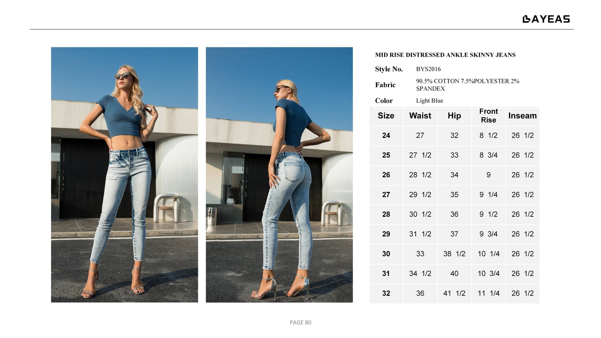The image size is (601, 338).
Task: Click hip value '38 1/2' for size 30
Action: [x=454, y=254]
